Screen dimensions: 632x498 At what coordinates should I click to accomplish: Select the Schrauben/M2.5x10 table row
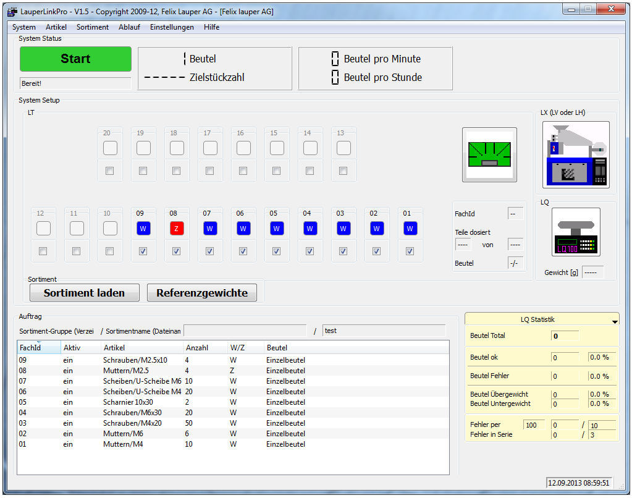tap(233, 360)
